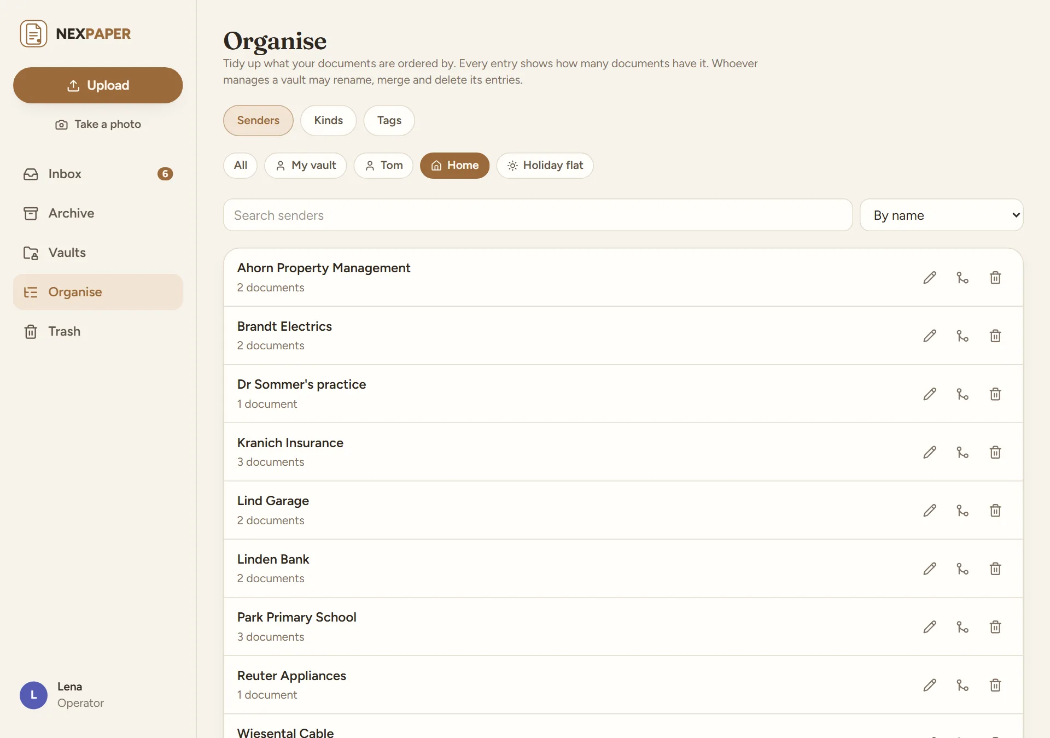Merge Linden Bank with another sender

point(962,569)
